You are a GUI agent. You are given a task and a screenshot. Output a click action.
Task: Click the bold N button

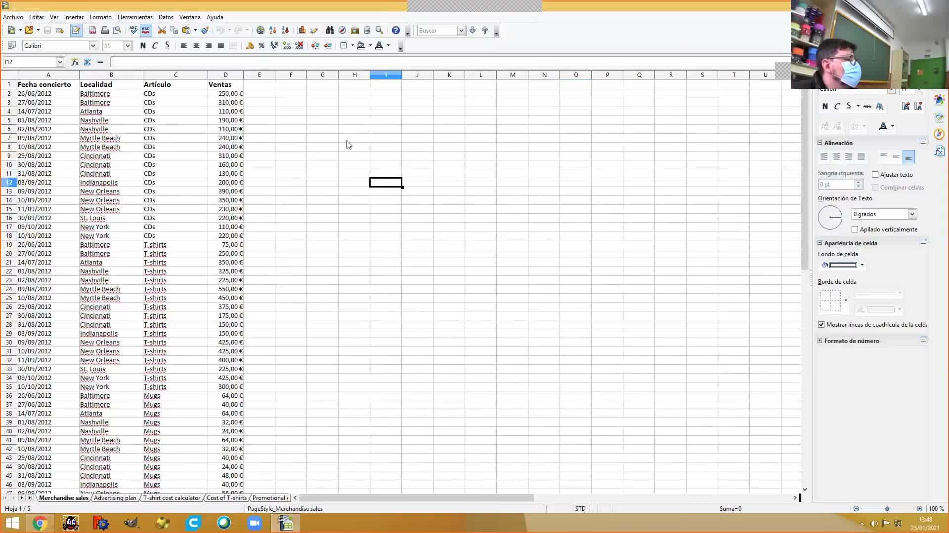(143, 46)
